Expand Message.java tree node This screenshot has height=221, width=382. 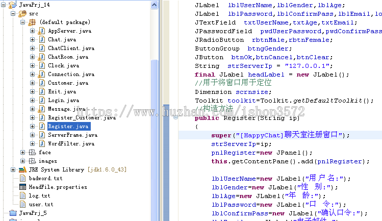(32, 109)
